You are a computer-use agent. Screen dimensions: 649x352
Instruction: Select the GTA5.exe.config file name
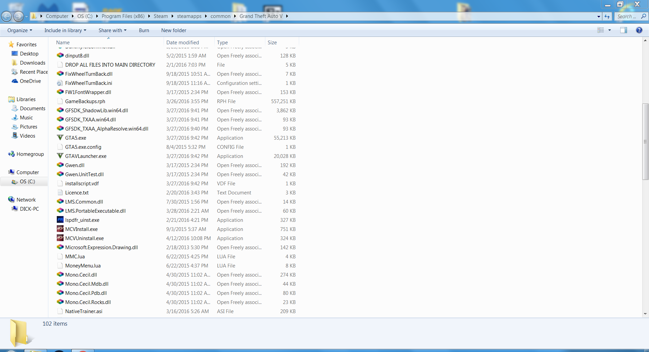pos(83,147)
